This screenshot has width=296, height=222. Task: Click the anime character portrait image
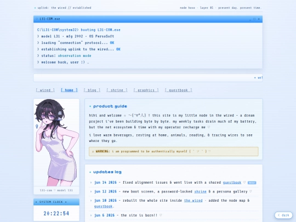56,143
